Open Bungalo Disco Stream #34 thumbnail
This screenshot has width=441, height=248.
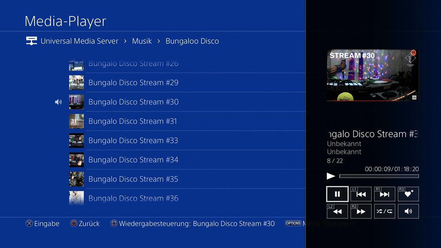(77, 160)
